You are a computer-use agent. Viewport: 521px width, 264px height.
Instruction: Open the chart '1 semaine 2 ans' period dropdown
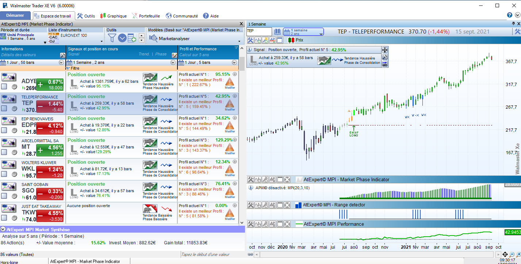click(x=303, y=32)
